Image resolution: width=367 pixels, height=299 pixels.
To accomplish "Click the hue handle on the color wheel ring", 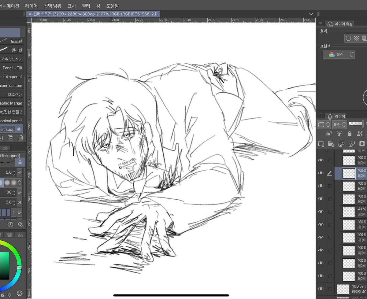I will 19,267.
